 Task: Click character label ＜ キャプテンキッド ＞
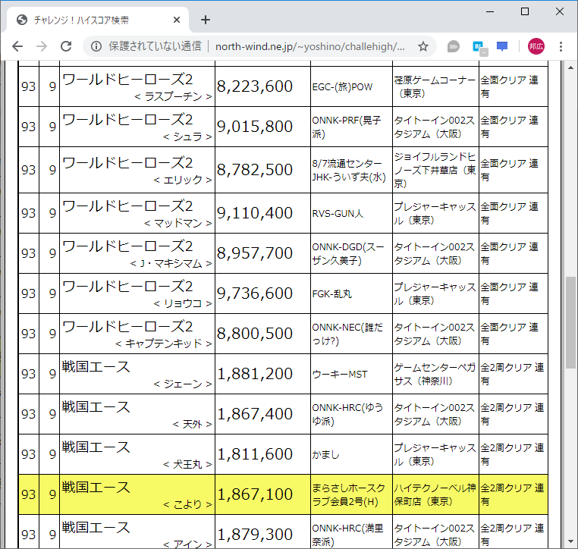point(164,344)
